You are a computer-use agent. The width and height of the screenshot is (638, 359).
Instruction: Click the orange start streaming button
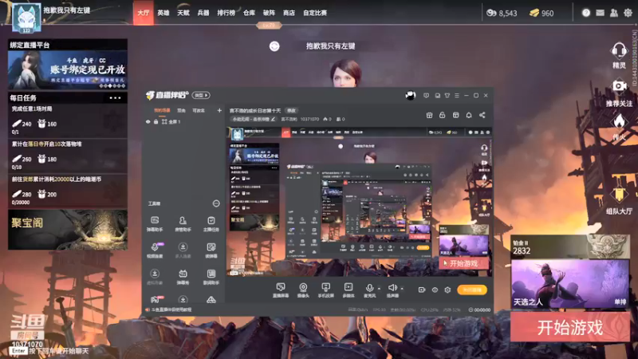(x=472, y=290)
